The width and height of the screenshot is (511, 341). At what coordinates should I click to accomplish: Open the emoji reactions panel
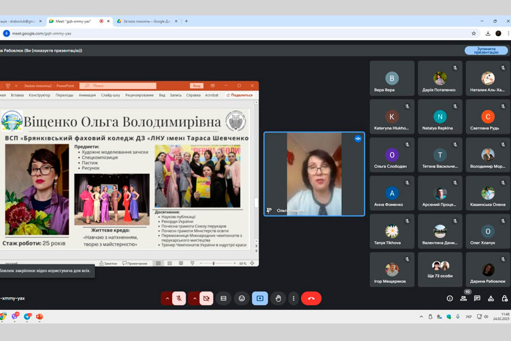[242, 298]
